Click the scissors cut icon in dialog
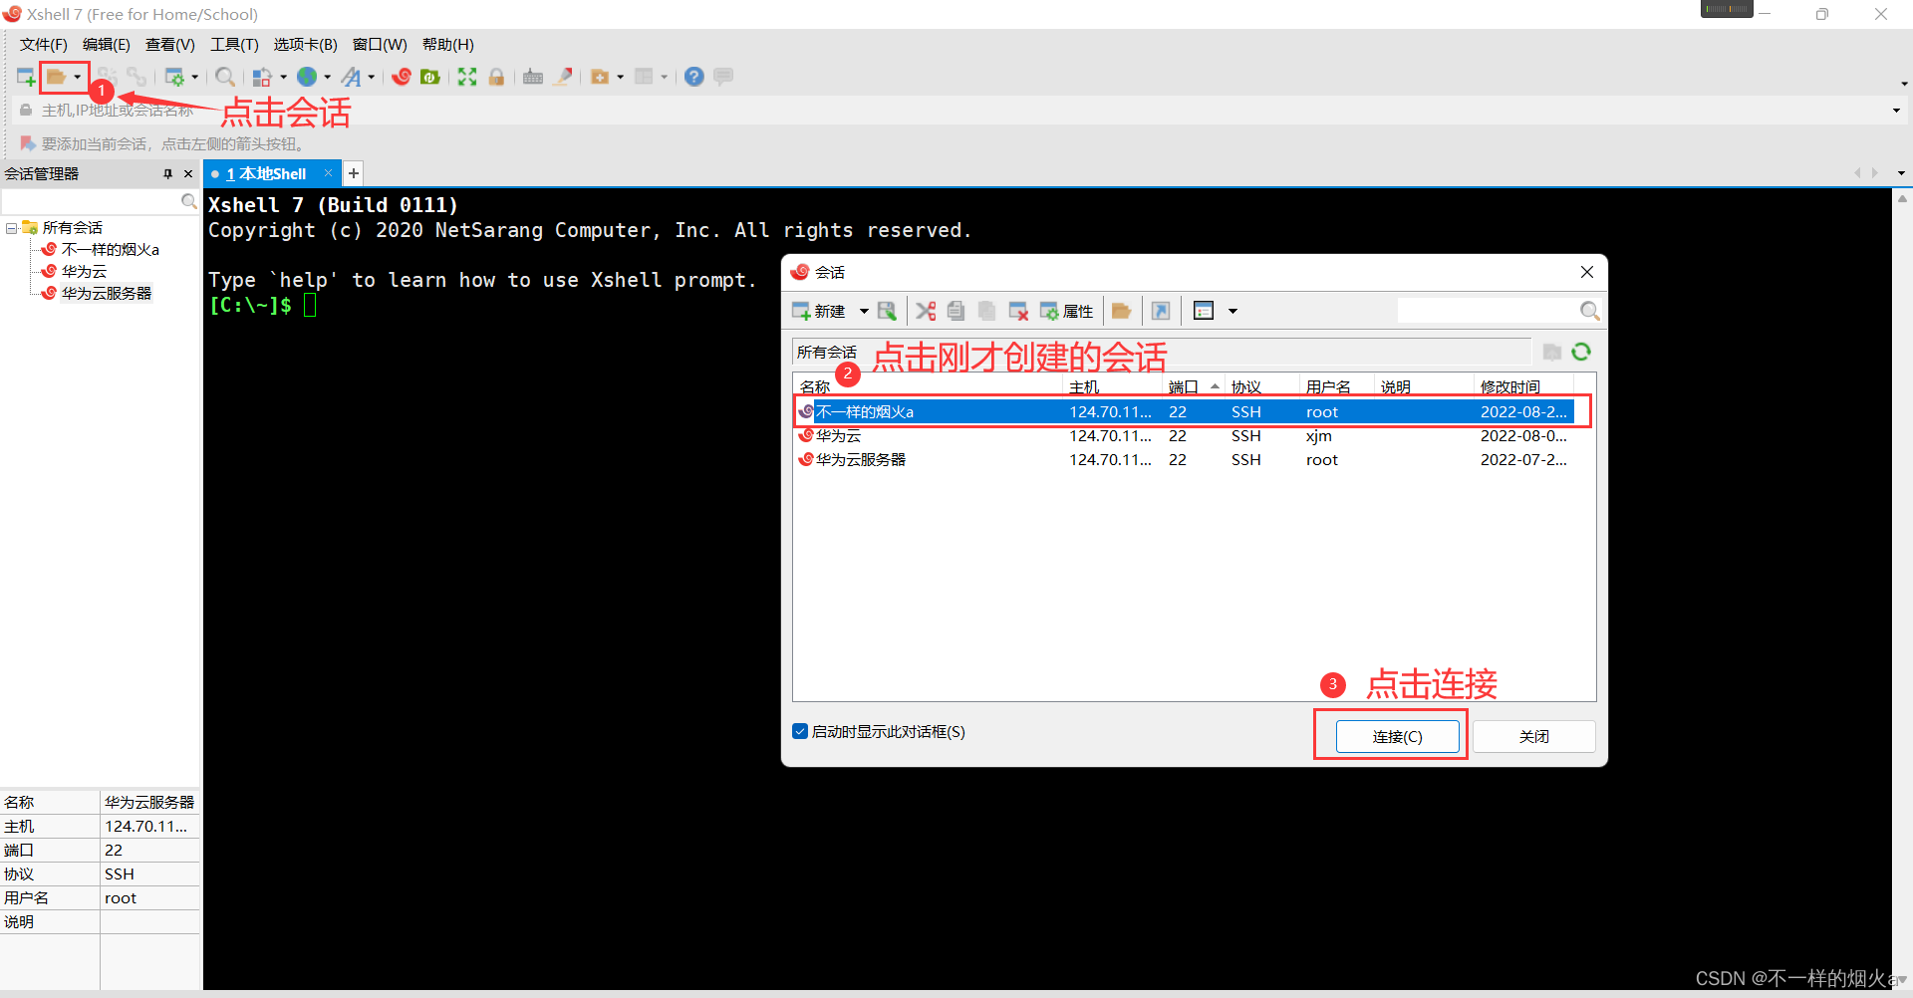1913x998 pixels. (926, 312)
